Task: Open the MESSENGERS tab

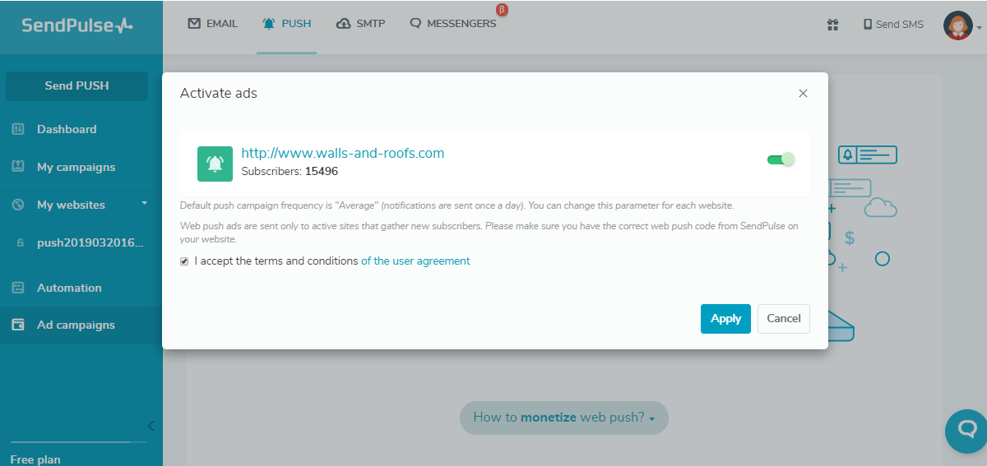Action: pyautogui.click(x=453, y=24)
